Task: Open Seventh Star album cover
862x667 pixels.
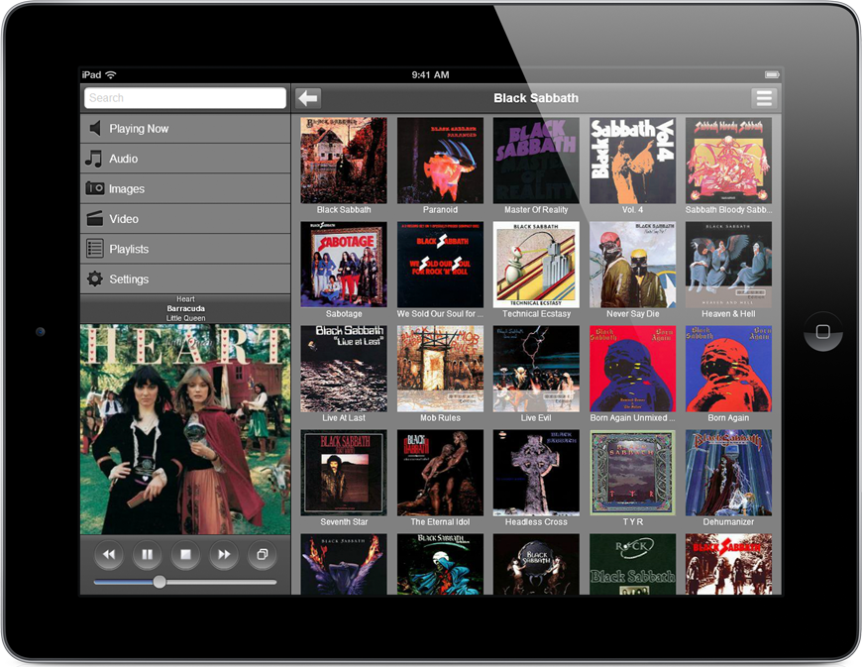Action: coord(344,473)
